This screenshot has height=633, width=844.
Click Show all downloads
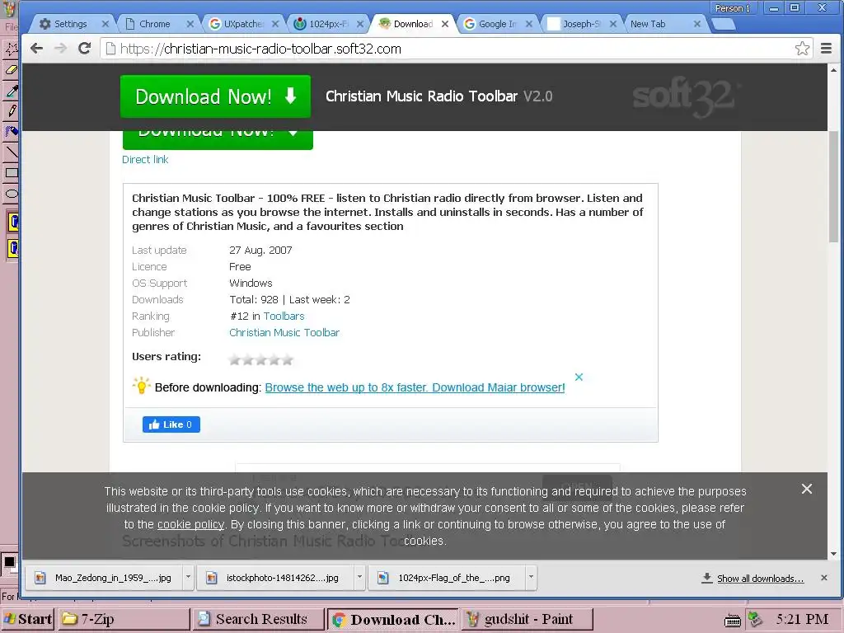[753, 578]
